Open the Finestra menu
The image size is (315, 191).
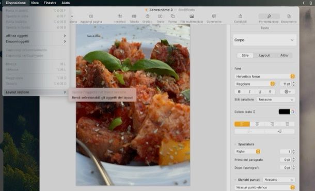tap(50, 3)
